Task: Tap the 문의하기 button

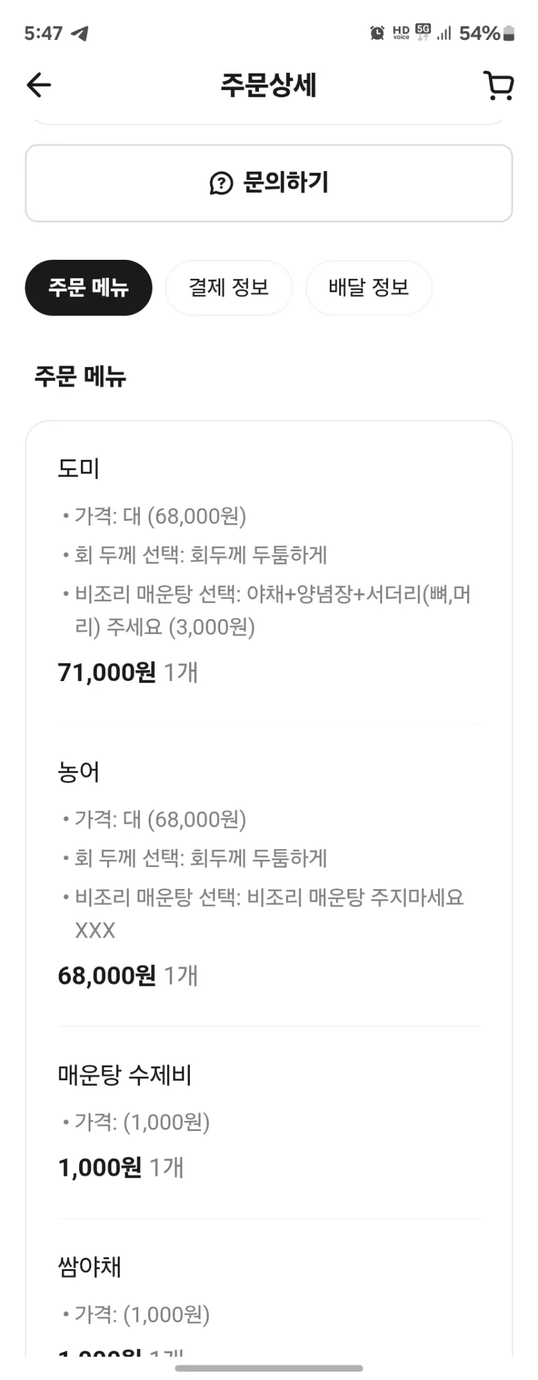Action: point(269,183)
